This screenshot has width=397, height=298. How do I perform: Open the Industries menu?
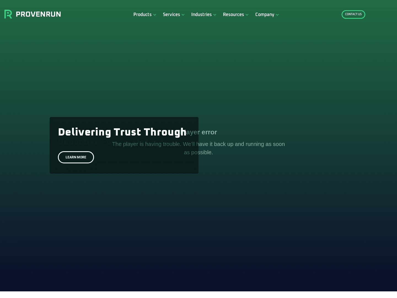(201, 15)
